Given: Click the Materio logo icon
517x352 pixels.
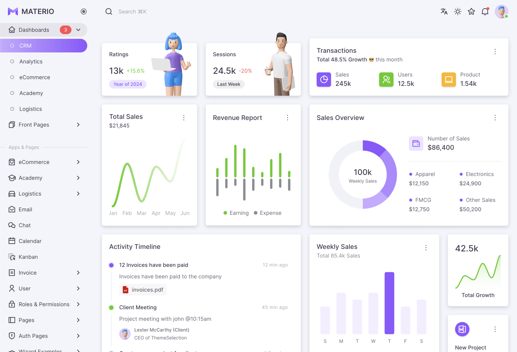Looking at the screenshot, I should tap(13, 11).
